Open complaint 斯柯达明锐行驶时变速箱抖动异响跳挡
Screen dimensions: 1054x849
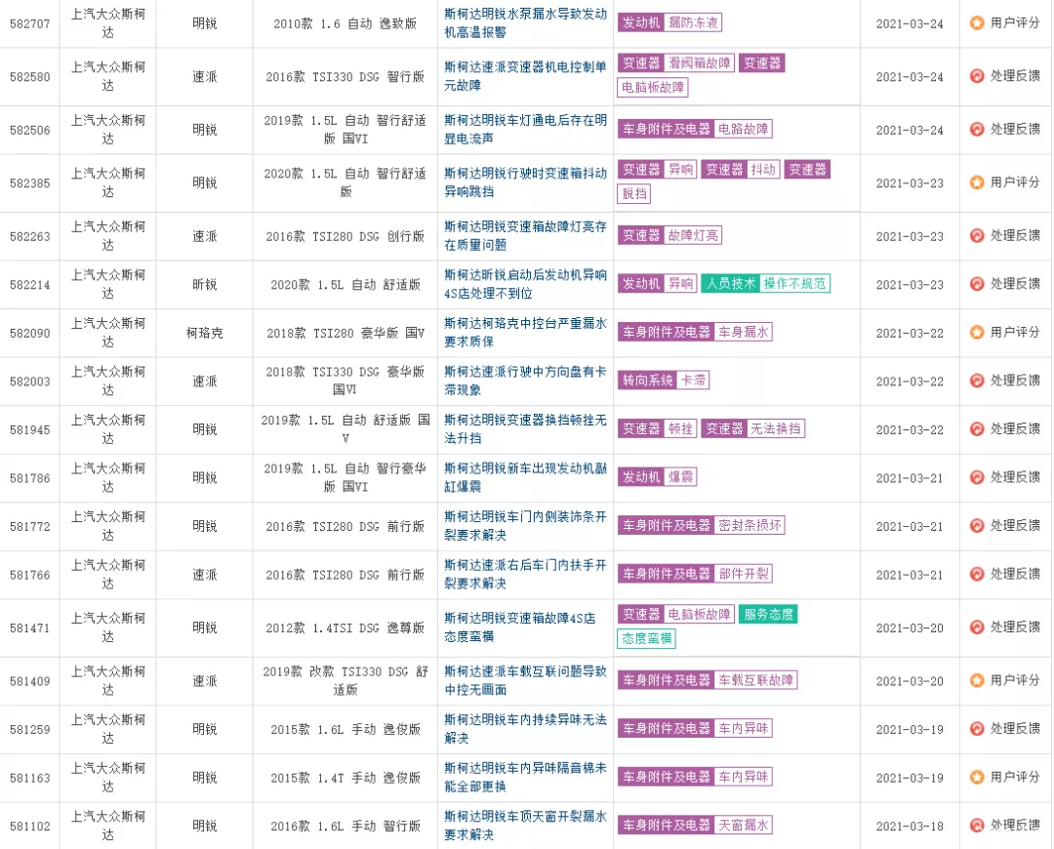pos(525,182)
